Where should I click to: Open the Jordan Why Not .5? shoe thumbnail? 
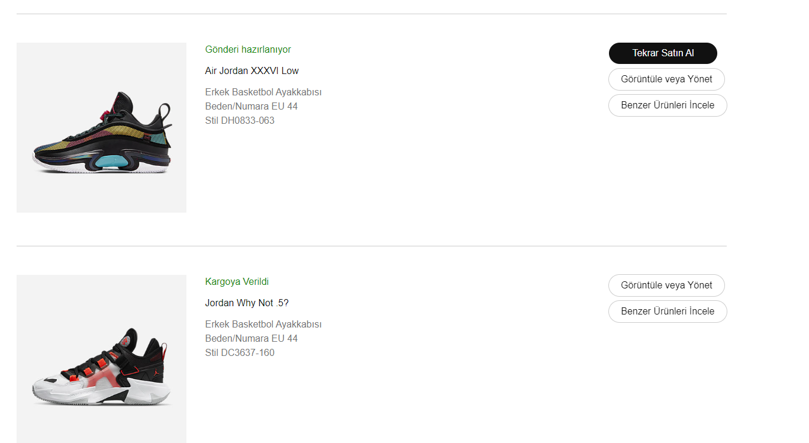point(101,359)
